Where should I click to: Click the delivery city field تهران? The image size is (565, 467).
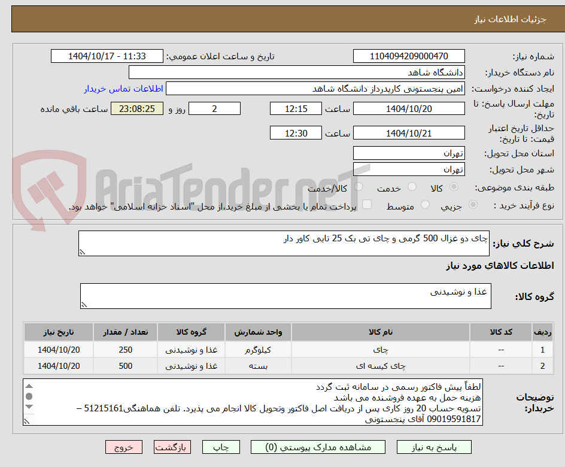(x=409, y=169)
